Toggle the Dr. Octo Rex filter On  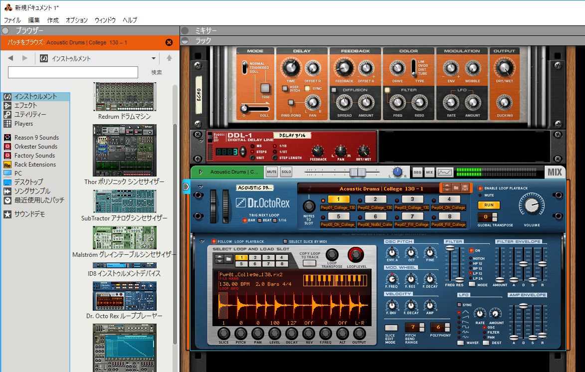[471, 250]
